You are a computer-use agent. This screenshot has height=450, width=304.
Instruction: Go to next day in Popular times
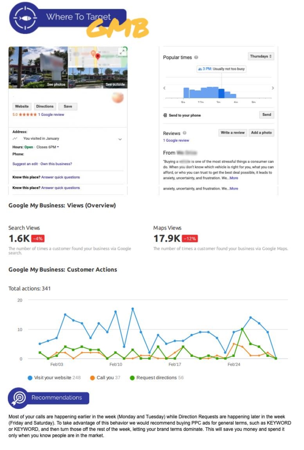[273, 88]
